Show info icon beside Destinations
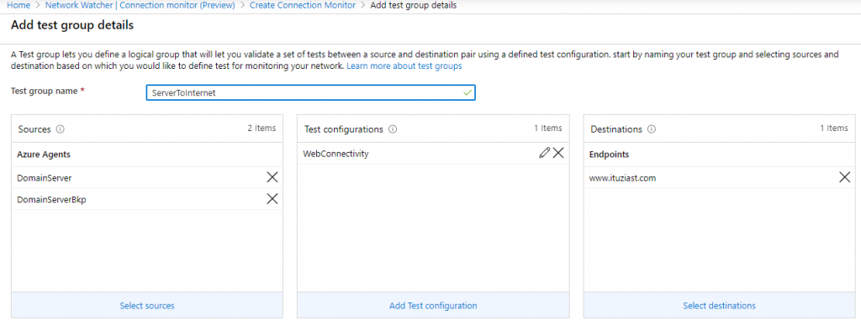 coord(652,129)
